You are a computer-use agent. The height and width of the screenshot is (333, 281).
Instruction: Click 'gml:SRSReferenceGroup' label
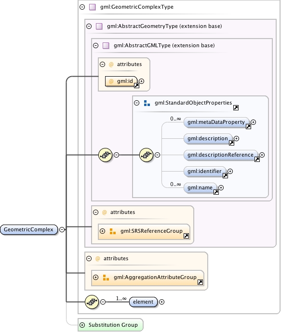(151, 231)
